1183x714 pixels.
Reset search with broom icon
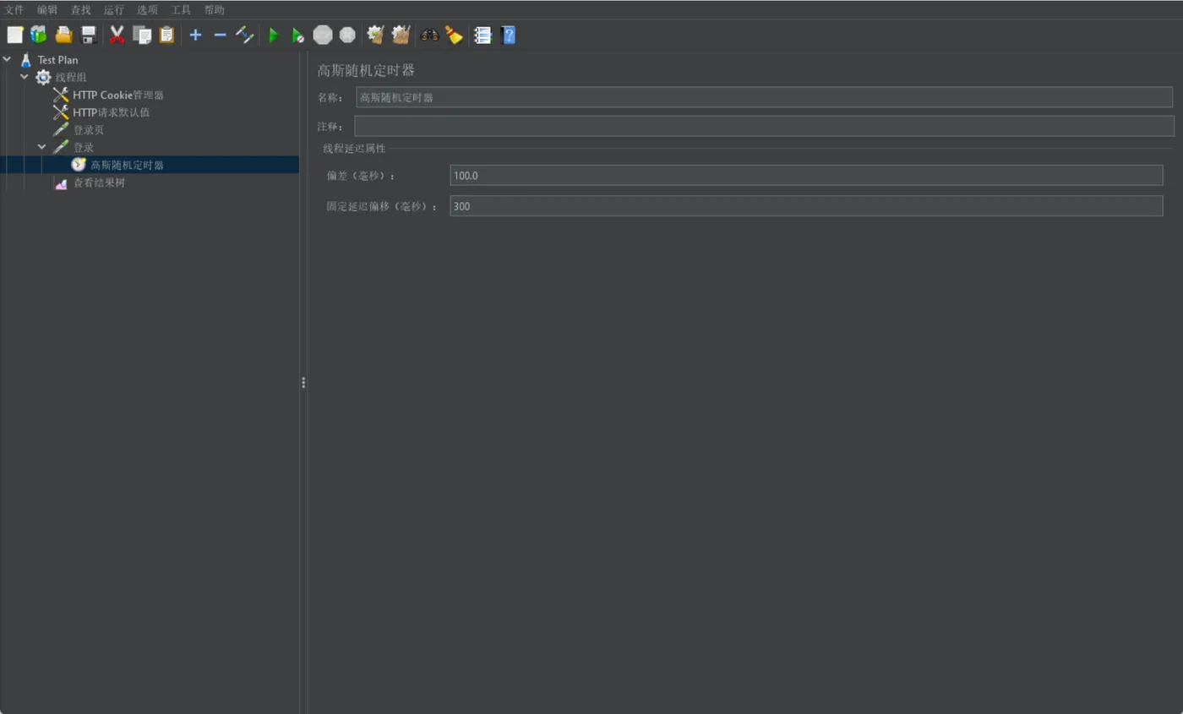pos(454,35)
